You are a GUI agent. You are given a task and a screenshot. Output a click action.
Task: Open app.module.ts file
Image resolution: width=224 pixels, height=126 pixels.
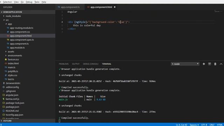[x=28, y=48]
